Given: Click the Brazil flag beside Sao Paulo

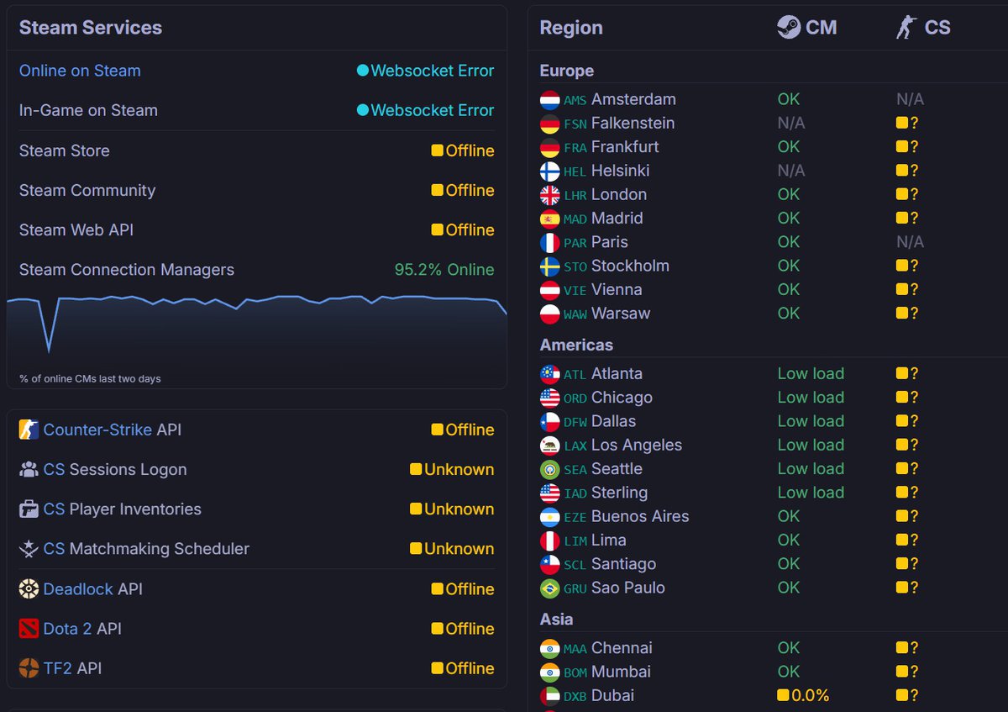Looking at the screenshot, I should tap(550, 588).
